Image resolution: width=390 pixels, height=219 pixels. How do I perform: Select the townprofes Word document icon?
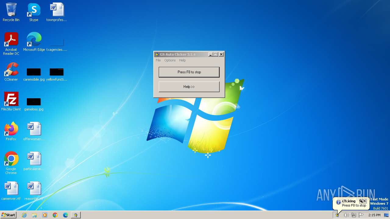(57, 12)
